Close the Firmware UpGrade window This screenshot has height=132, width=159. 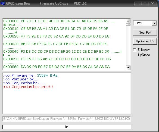coord(152,4)
